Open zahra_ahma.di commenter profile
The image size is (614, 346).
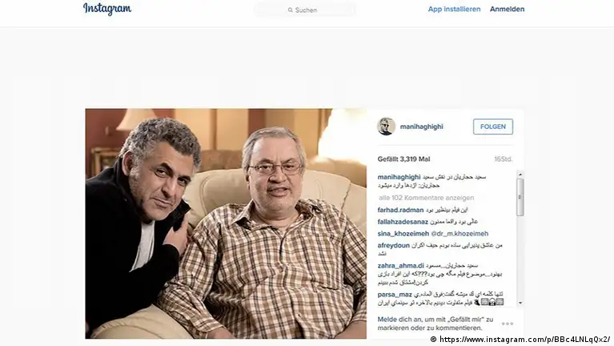pyautogui.click(x=400, y=266)
